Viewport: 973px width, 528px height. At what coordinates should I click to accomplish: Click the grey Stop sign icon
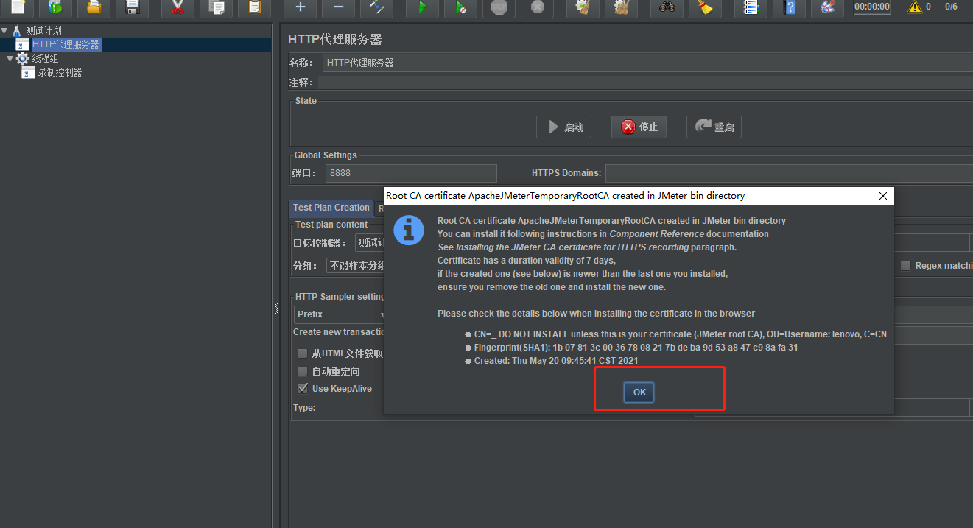point(499,7)
